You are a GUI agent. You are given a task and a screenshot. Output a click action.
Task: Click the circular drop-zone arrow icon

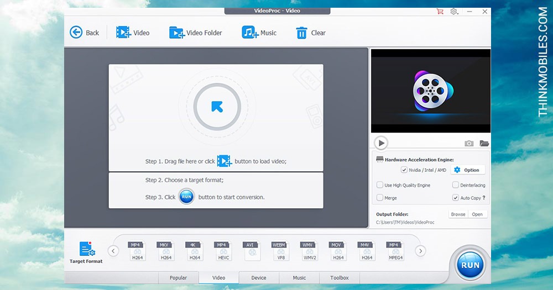[x=217, y=107]
